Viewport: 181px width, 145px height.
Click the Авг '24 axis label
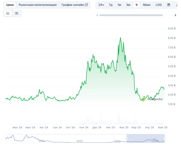click(44, 128)
